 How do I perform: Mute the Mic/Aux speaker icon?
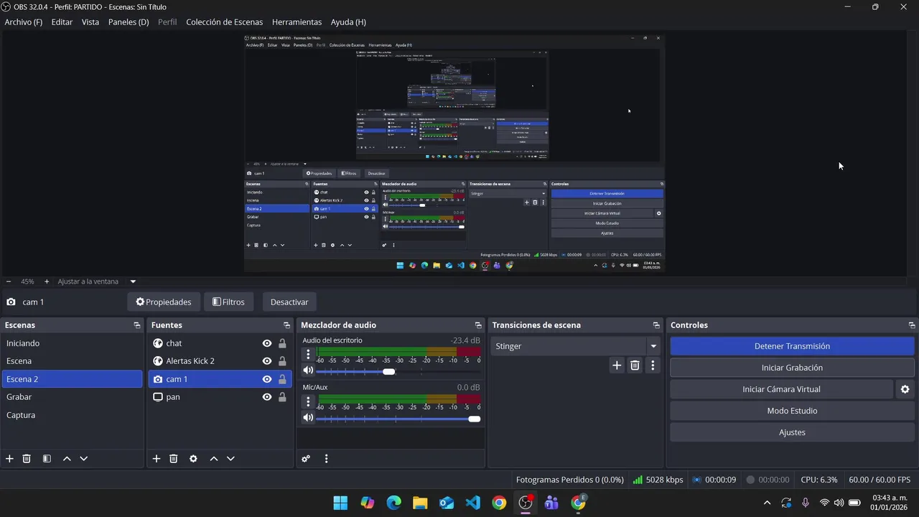point(308,418)
